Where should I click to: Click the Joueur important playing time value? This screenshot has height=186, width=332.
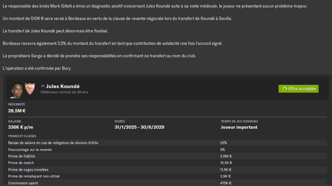point(239,127)
